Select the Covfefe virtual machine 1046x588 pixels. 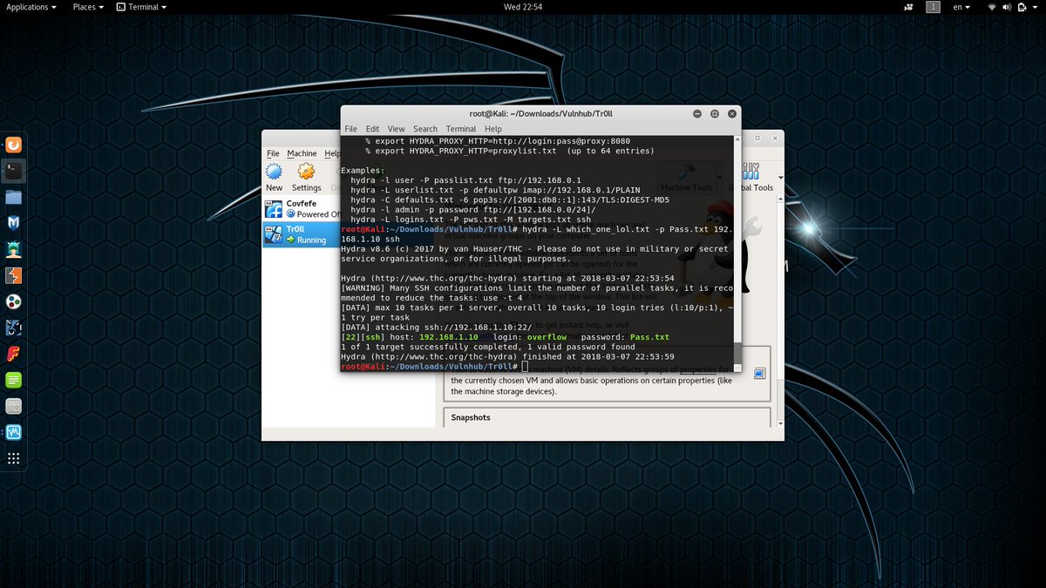pos(301,208)
